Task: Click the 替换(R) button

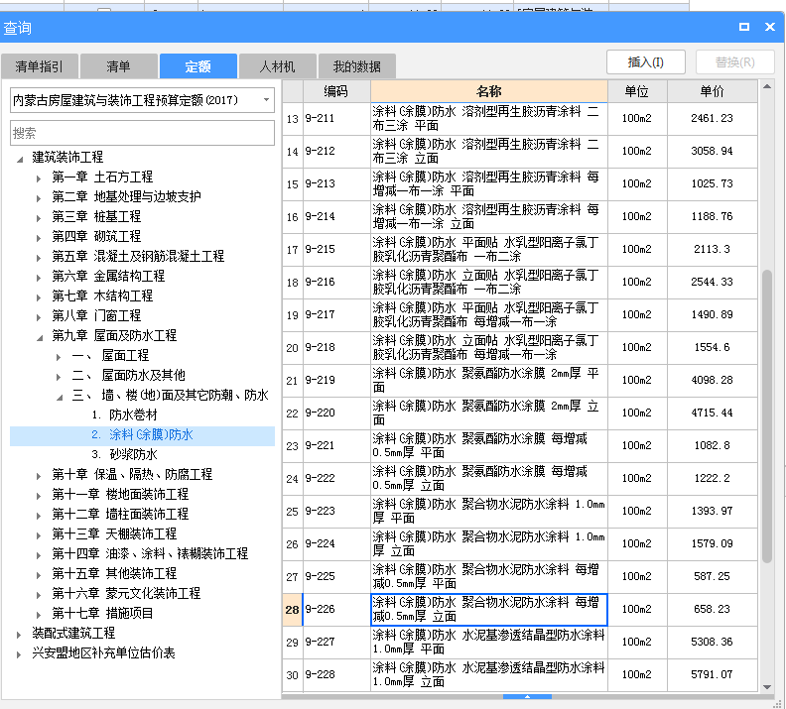Action: (734, 62)
